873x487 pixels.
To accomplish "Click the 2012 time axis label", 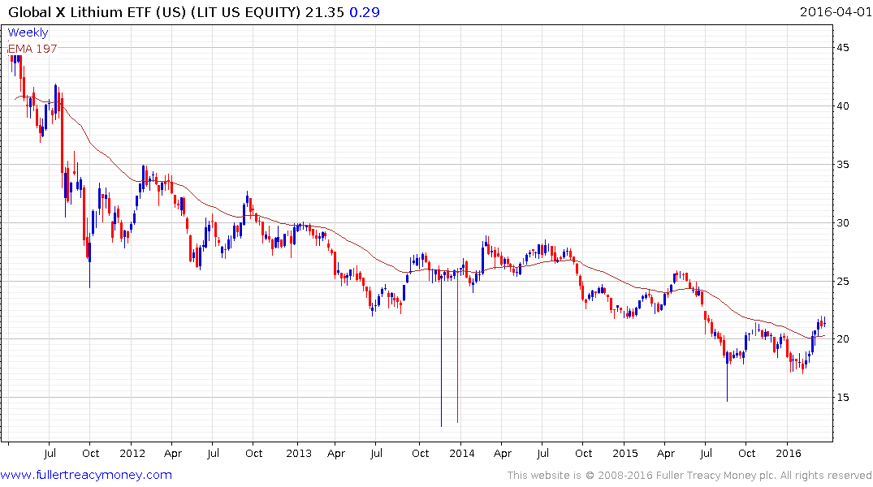I will [x=132, y=454].
